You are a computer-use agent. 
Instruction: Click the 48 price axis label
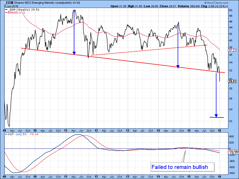click(x=231, y=16)
